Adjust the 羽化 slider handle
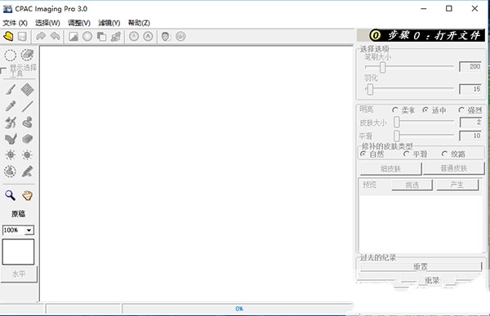This screenshot has width=490, height=316. (370, 90)
